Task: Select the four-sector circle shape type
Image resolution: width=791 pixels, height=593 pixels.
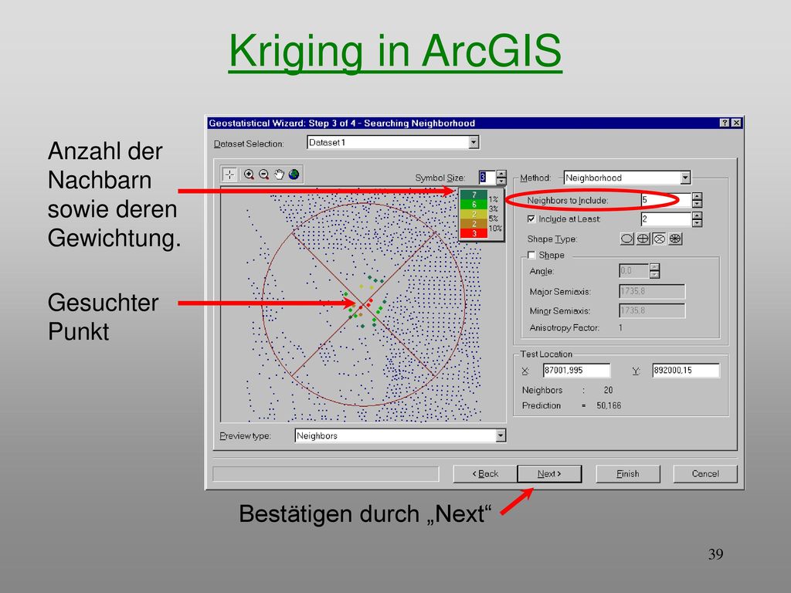Action: (x=643, y=239)
